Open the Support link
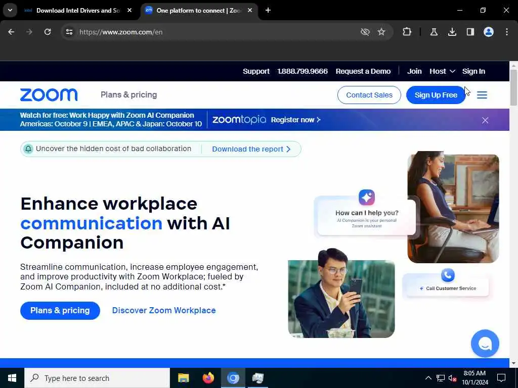Image resolution: width=518 pixels, height=388 pixels. 256,71
